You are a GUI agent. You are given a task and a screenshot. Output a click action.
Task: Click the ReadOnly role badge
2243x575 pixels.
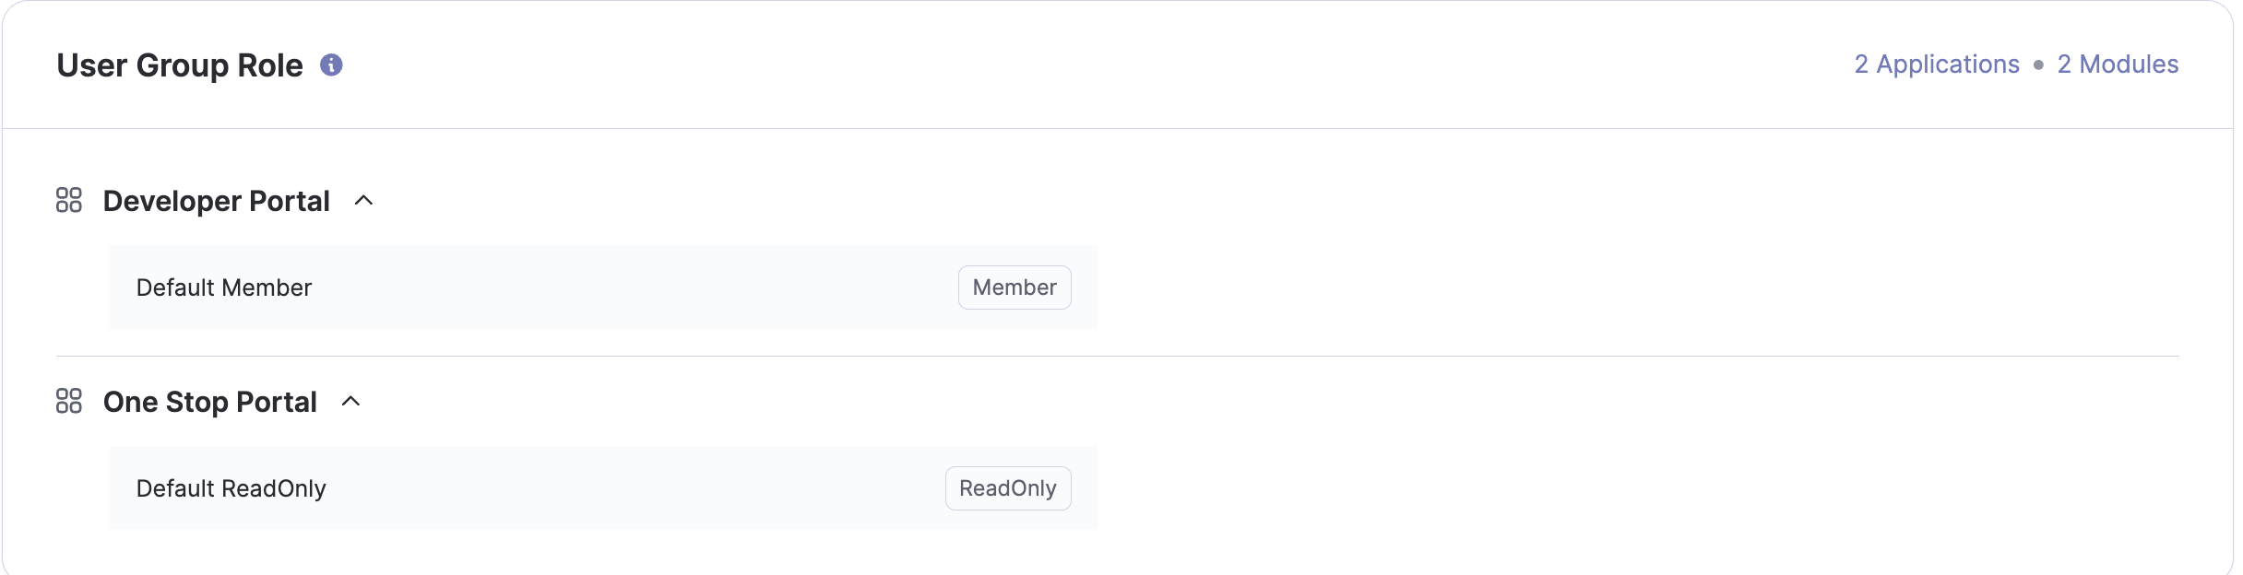[1008, 488]
